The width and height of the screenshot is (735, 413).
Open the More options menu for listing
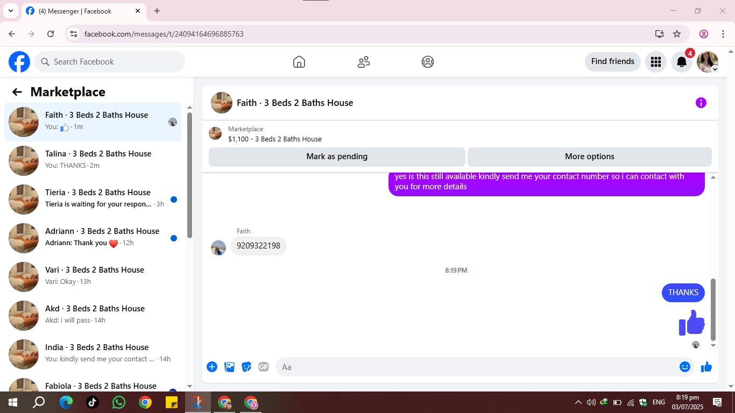click(x=589, y=156)
